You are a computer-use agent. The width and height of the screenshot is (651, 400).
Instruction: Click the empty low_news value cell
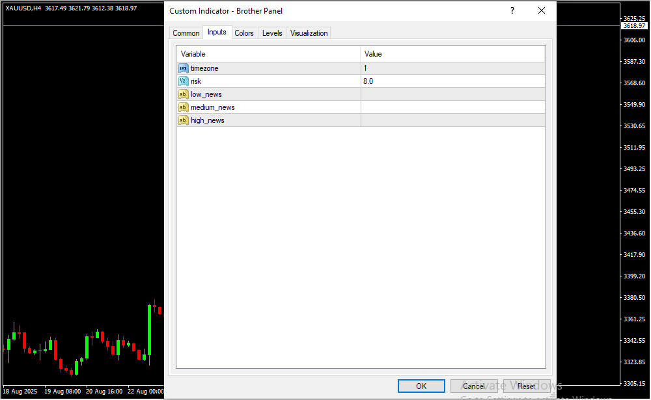tap(452, 94)
